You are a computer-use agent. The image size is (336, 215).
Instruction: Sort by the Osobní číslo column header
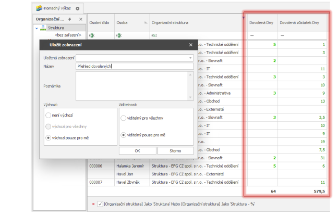click(x=101, y=23)
